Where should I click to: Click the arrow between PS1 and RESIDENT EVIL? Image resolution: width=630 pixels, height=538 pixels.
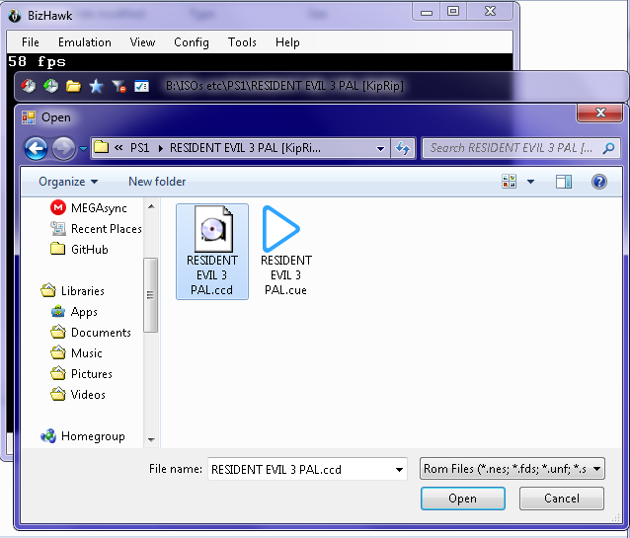coord(160,148)
